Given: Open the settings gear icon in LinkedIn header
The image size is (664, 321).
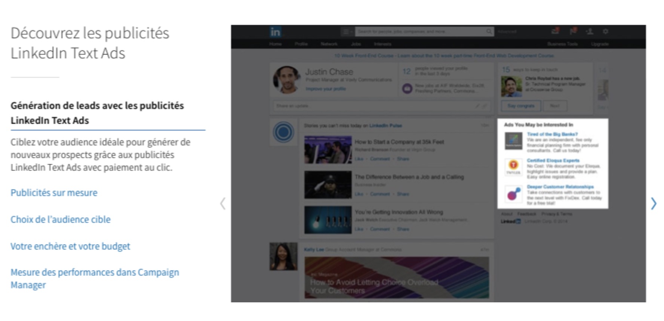Looking at the screenshot, I should [606, 31].
